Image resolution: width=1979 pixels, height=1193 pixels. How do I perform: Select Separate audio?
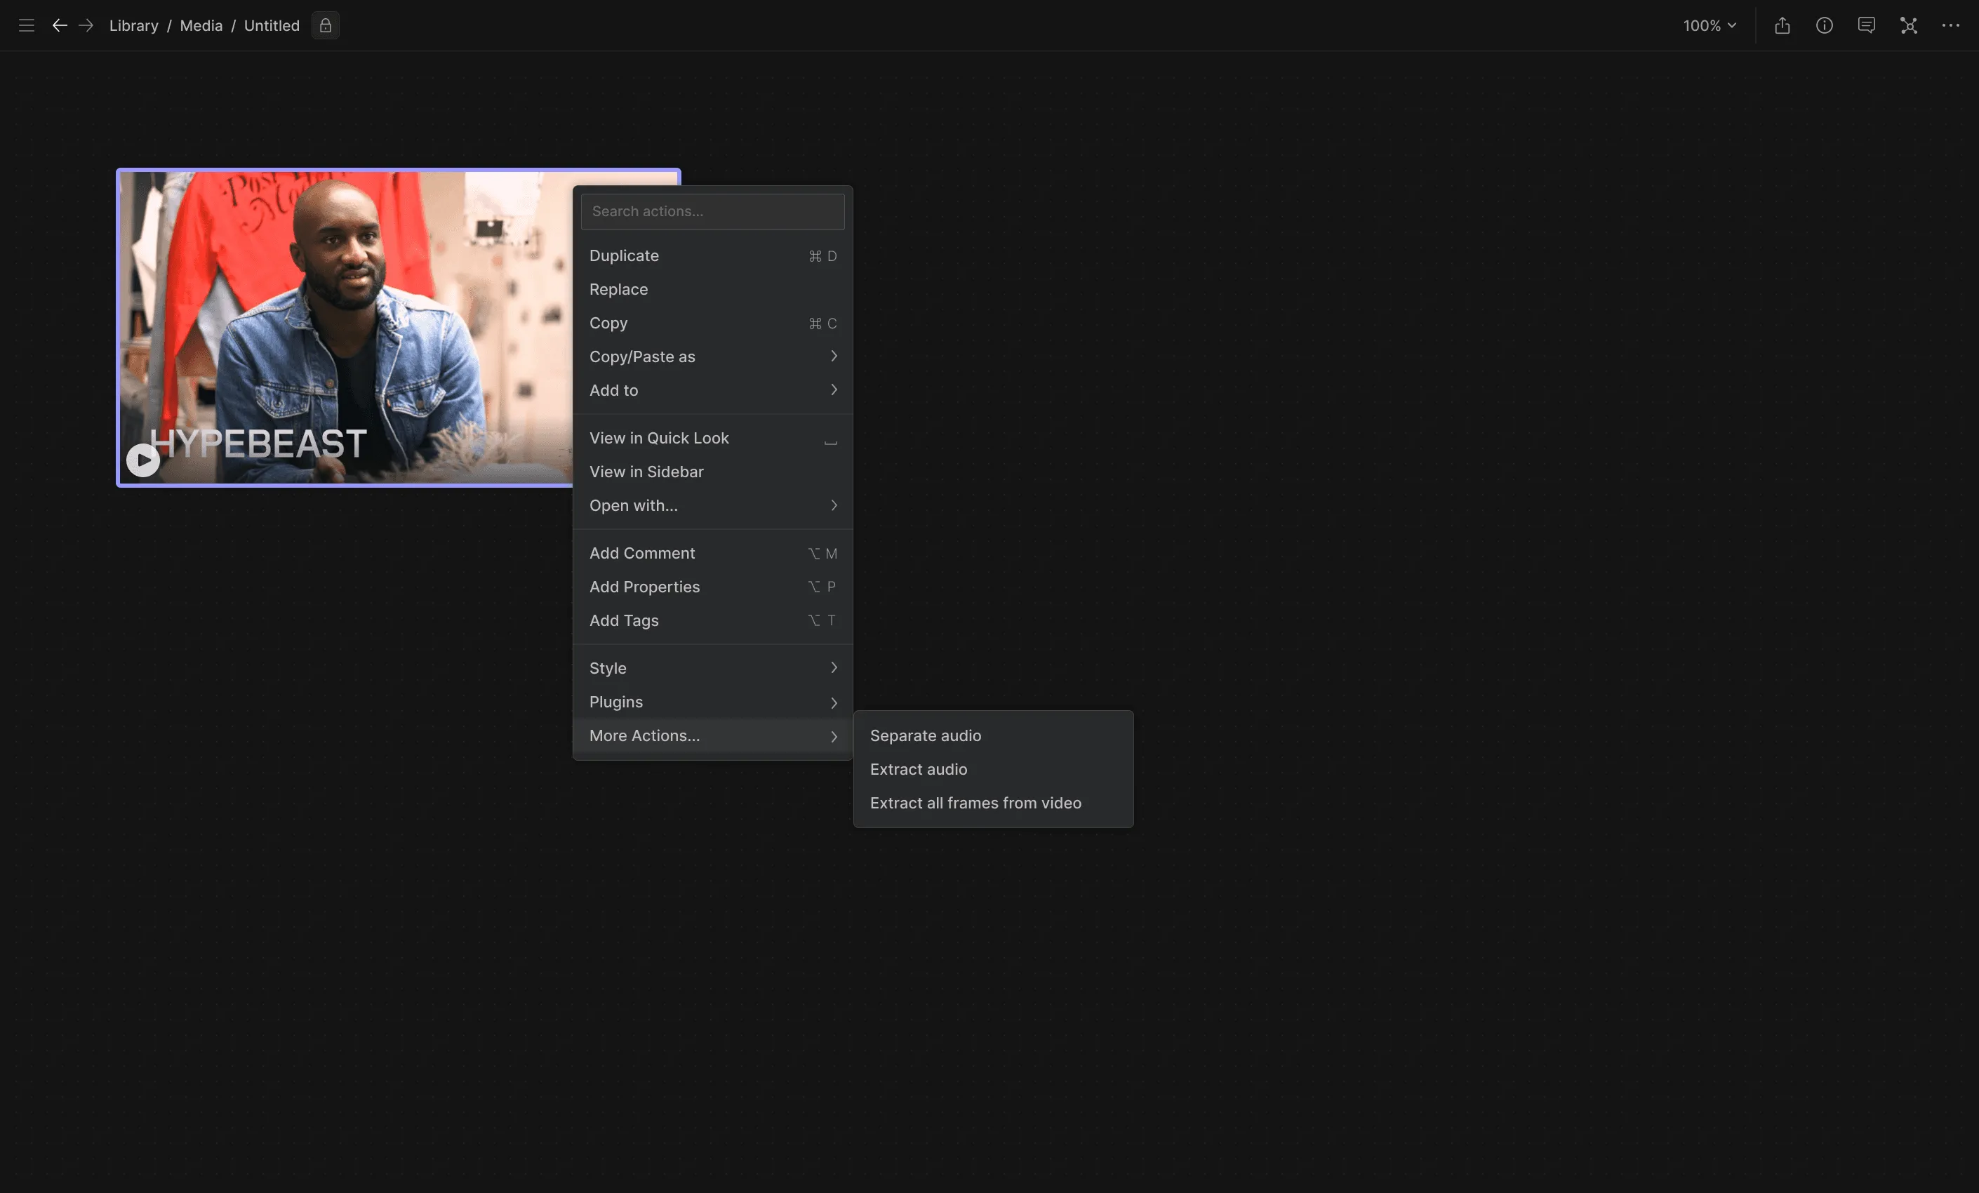pyautogui.click(x=993, y=736)
